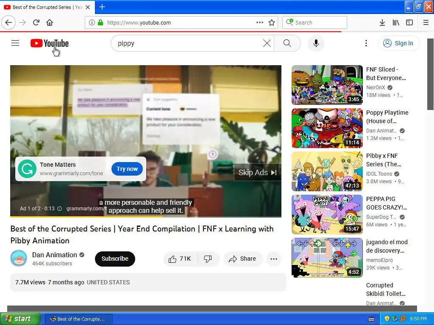
Task: Open the browser home page icon
Action: (x=50, y=22)
